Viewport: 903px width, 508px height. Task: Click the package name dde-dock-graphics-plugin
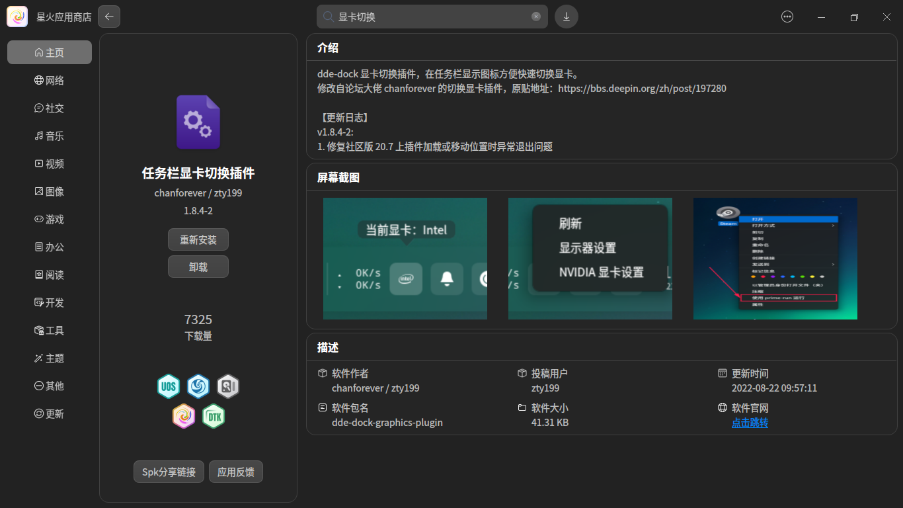(387, 423)
